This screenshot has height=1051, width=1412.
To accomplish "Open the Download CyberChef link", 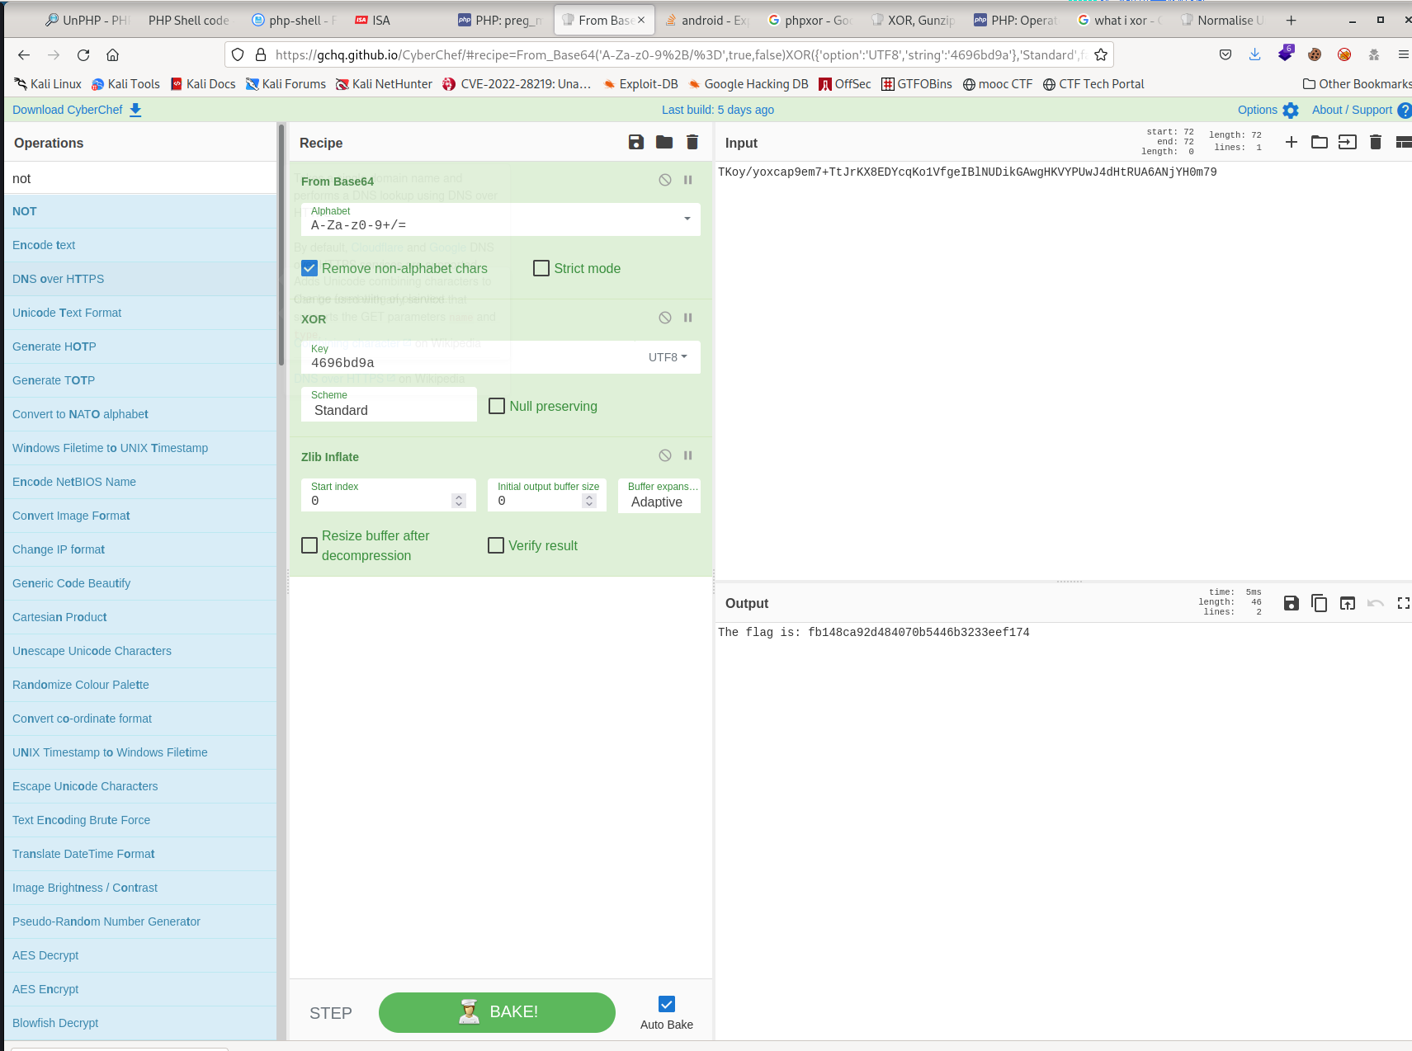I will [x=76, y=110].
